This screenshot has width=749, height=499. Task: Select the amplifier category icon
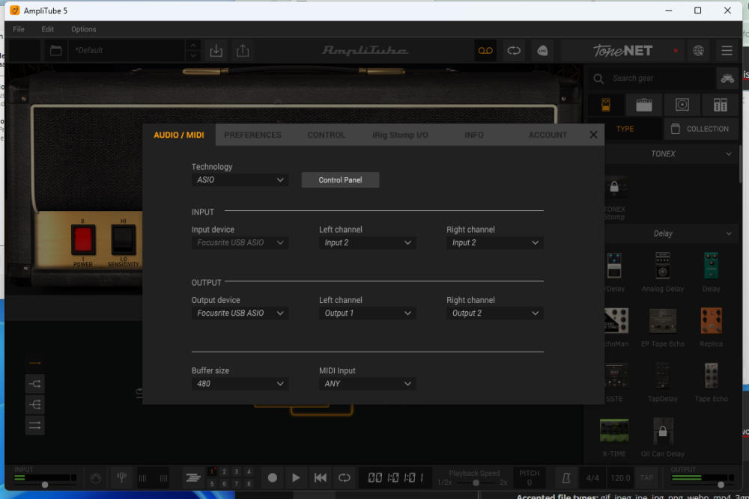coord(644,104)
